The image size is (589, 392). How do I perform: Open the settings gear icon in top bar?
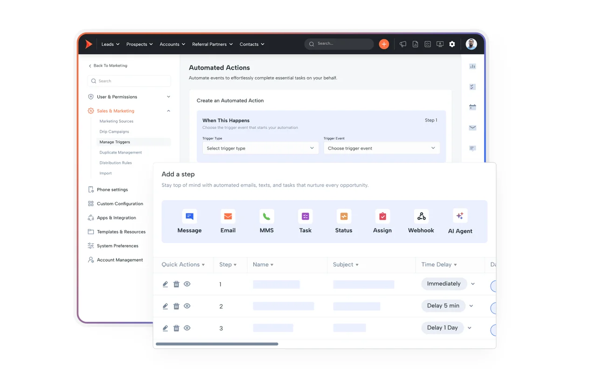pyautogui.click(x=452, y=44)
